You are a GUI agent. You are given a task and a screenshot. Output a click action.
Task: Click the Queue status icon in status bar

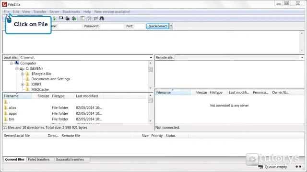point(260,167)
